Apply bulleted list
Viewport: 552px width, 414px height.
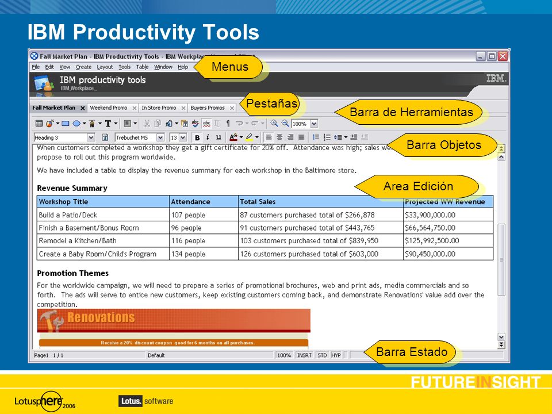click(x=316, y=137)
